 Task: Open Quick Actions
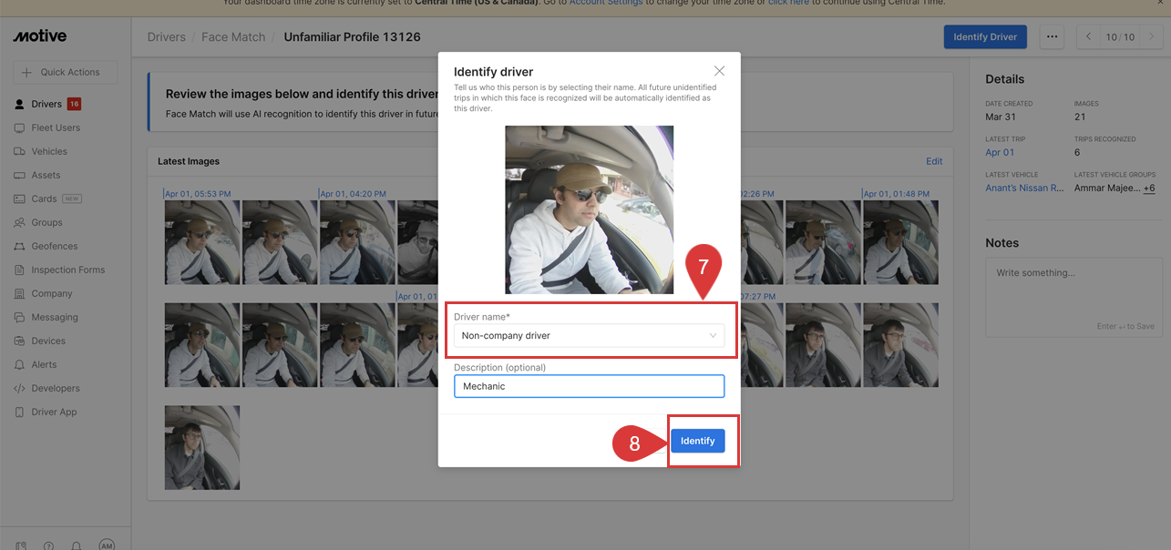tap(65, 72)
